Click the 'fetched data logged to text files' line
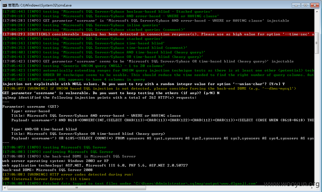This screenshot has width=322, height=192. [x=130, y=183]
